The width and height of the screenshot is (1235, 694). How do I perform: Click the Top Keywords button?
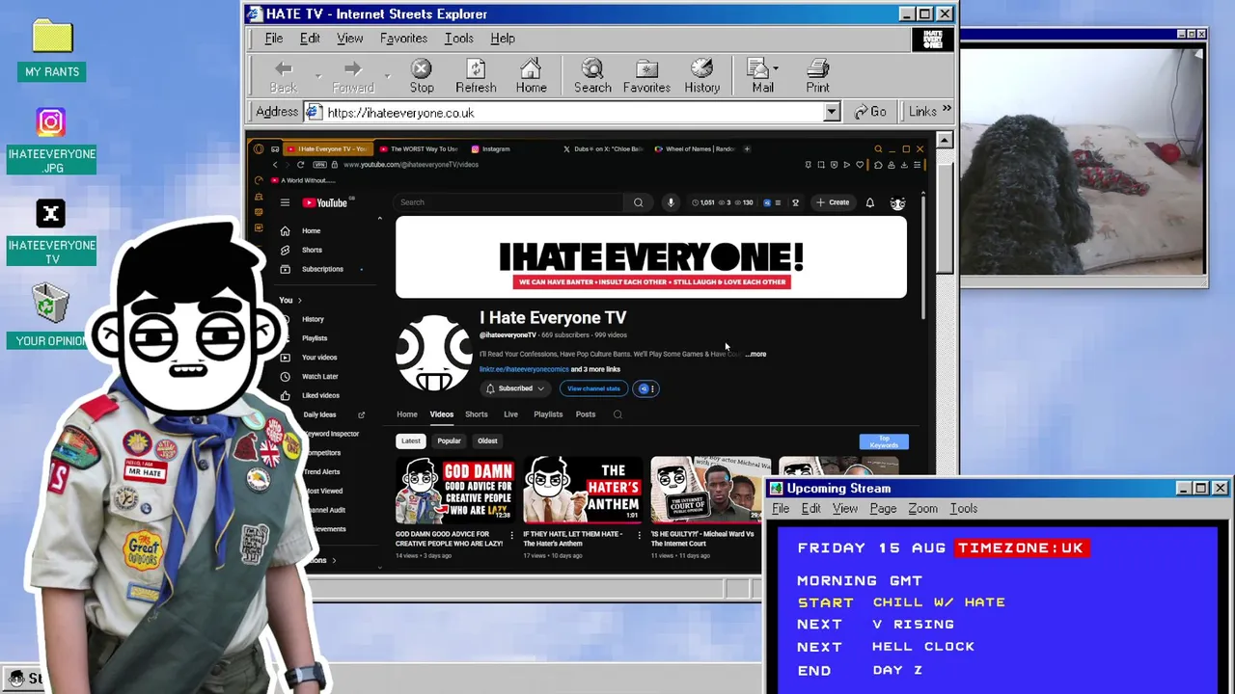click(884, 441)
